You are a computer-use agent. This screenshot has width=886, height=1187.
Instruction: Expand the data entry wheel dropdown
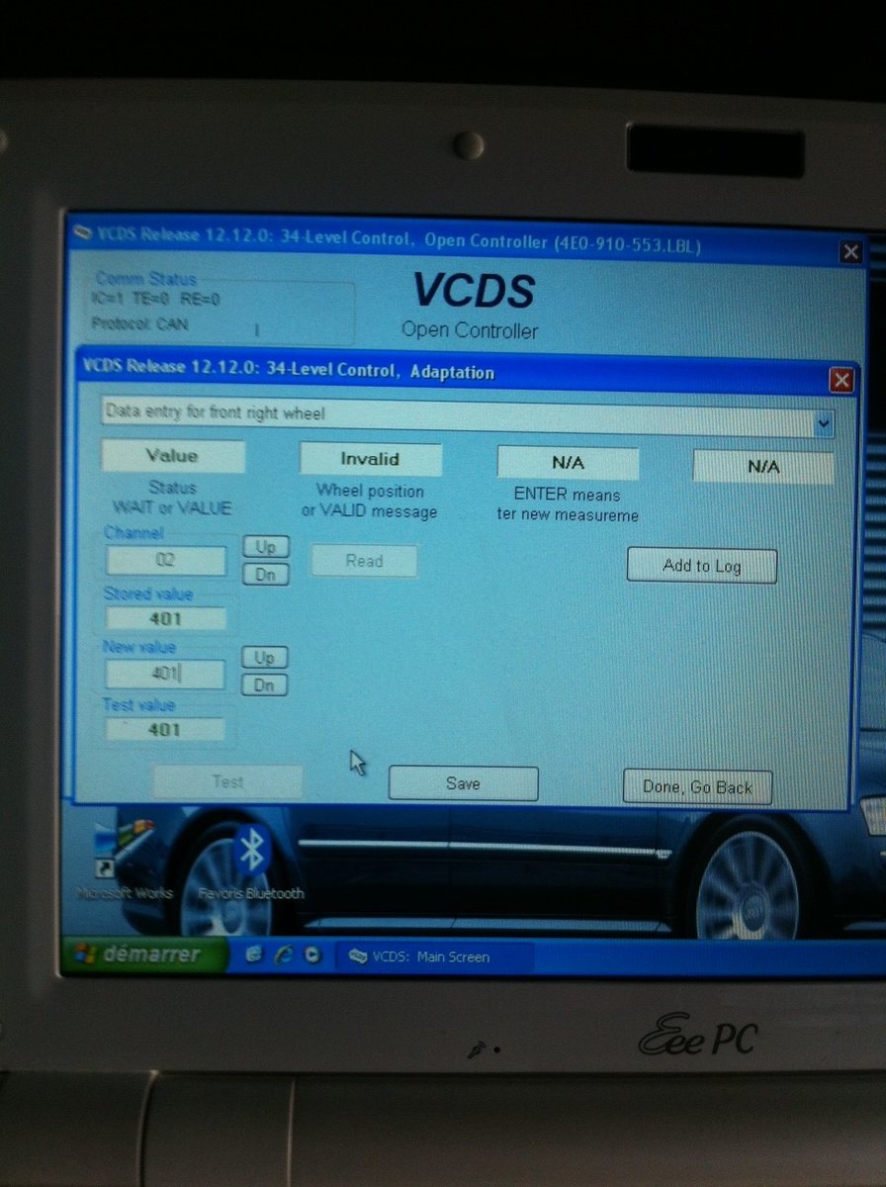click(x=824, y=425)
